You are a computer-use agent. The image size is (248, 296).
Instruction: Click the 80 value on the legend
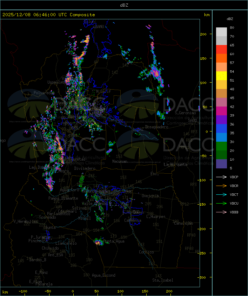point(232,27)
